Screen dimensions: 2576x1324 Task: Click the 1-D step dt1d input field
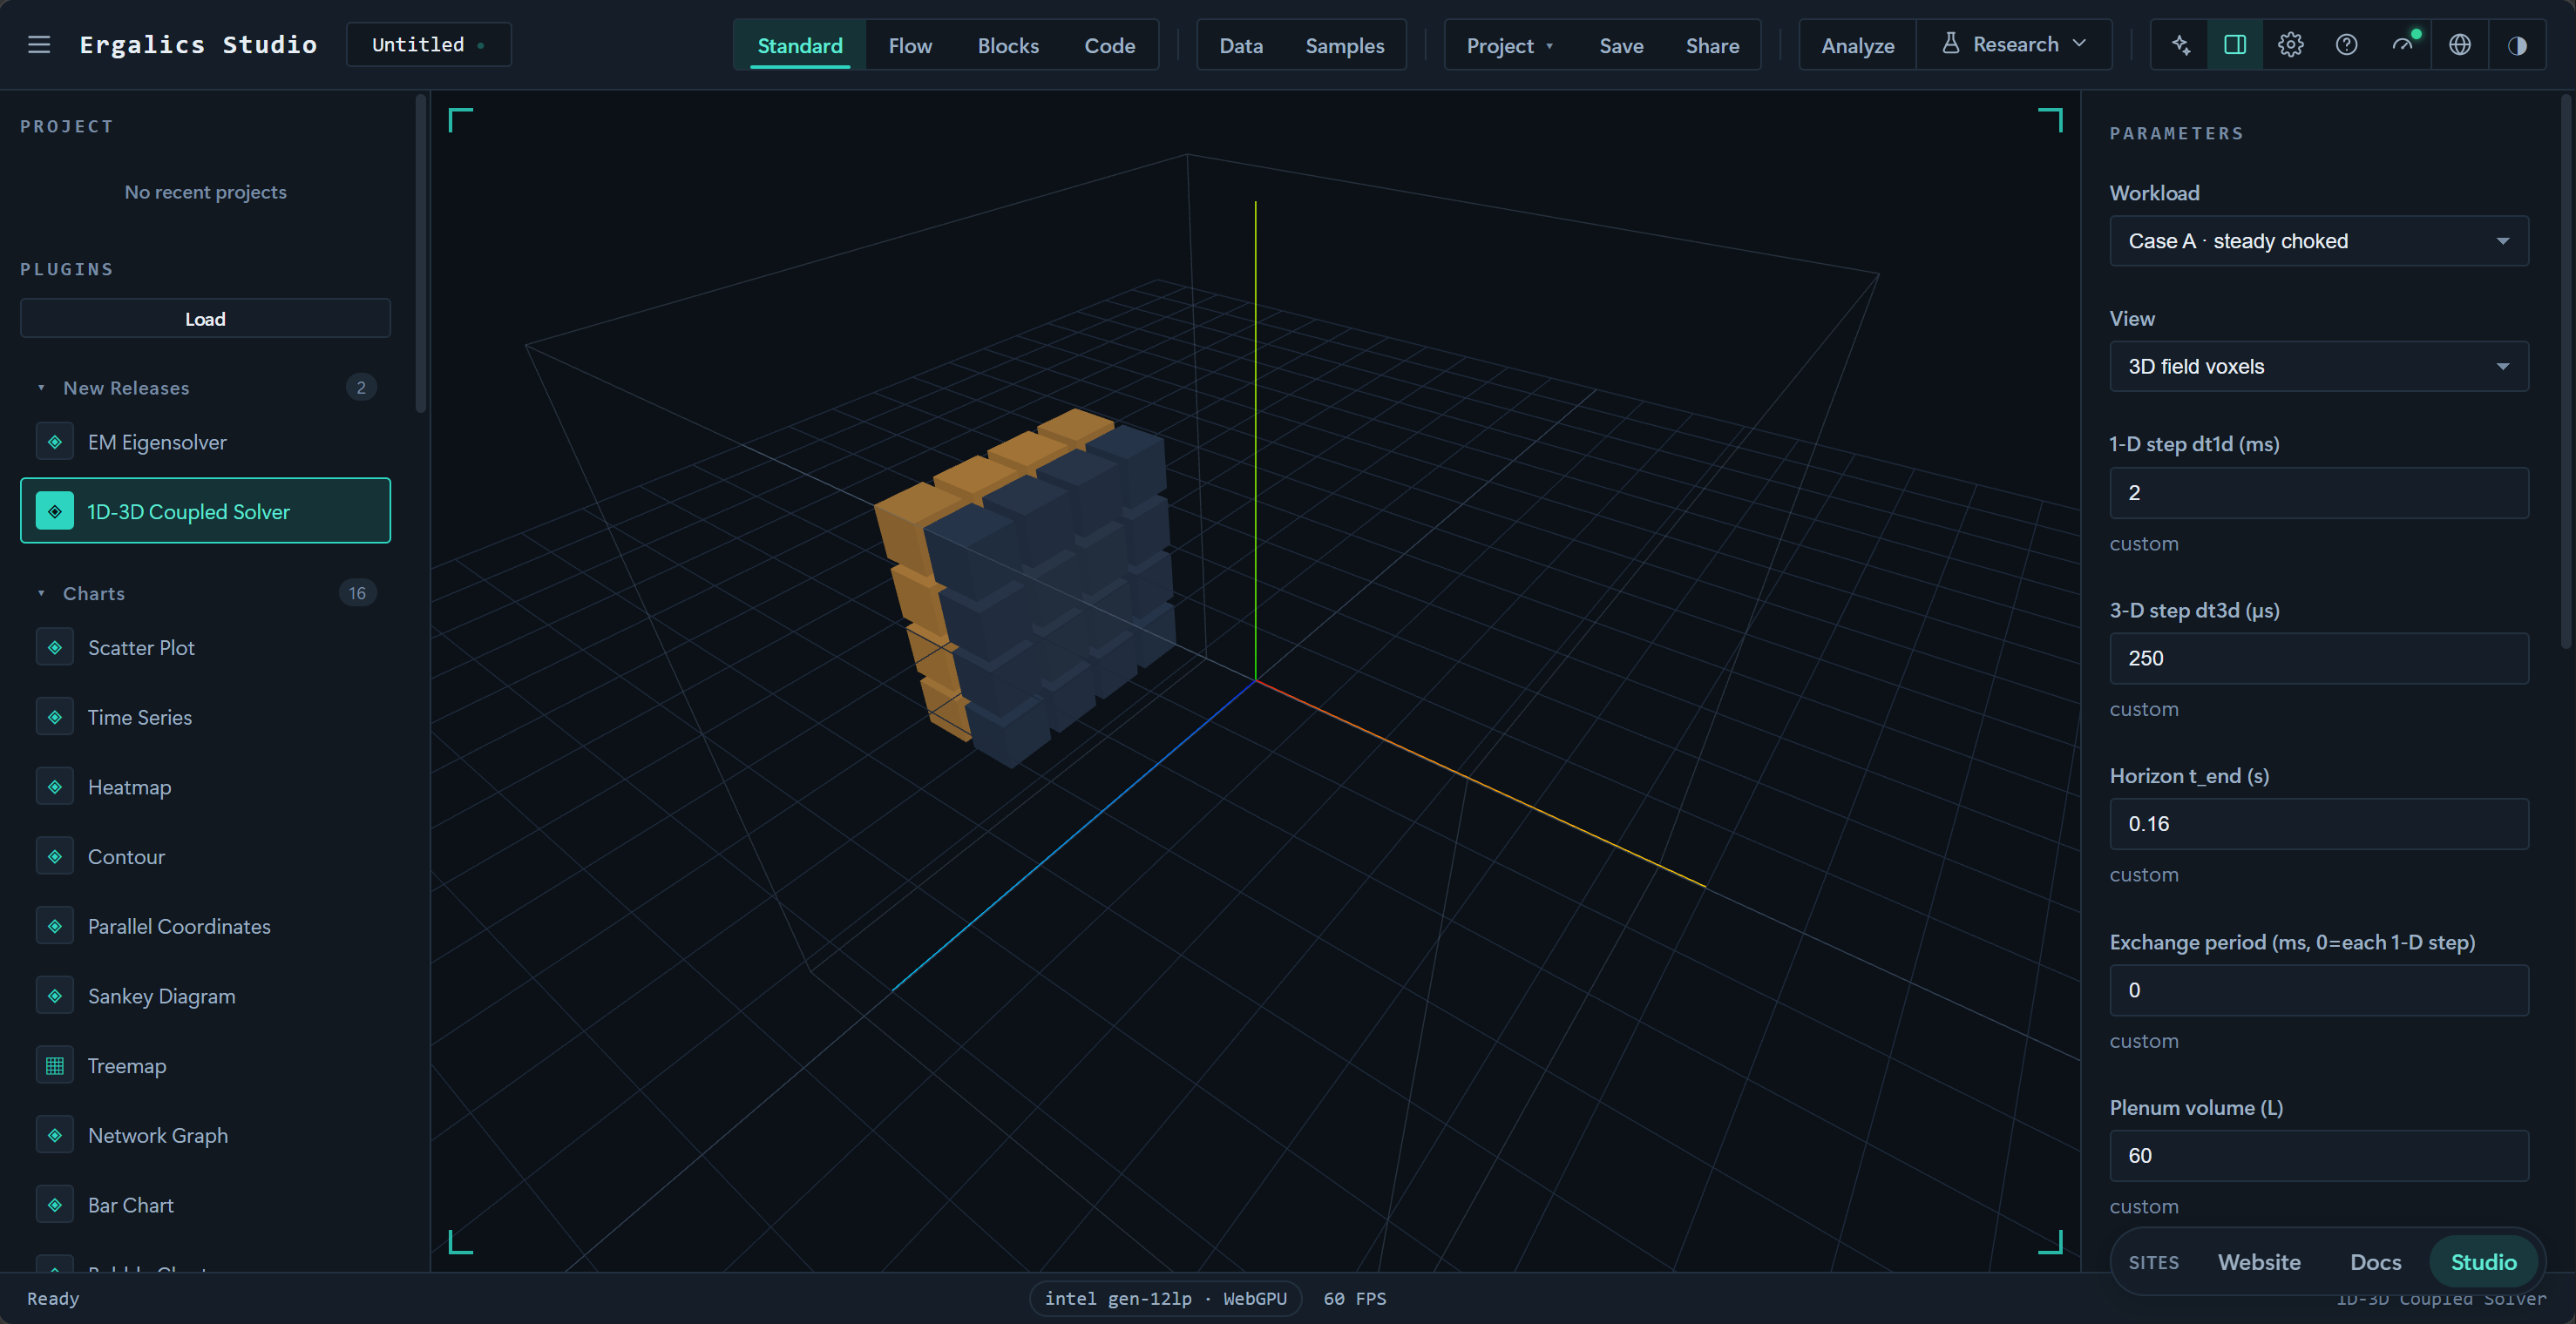click(2319, 493)
